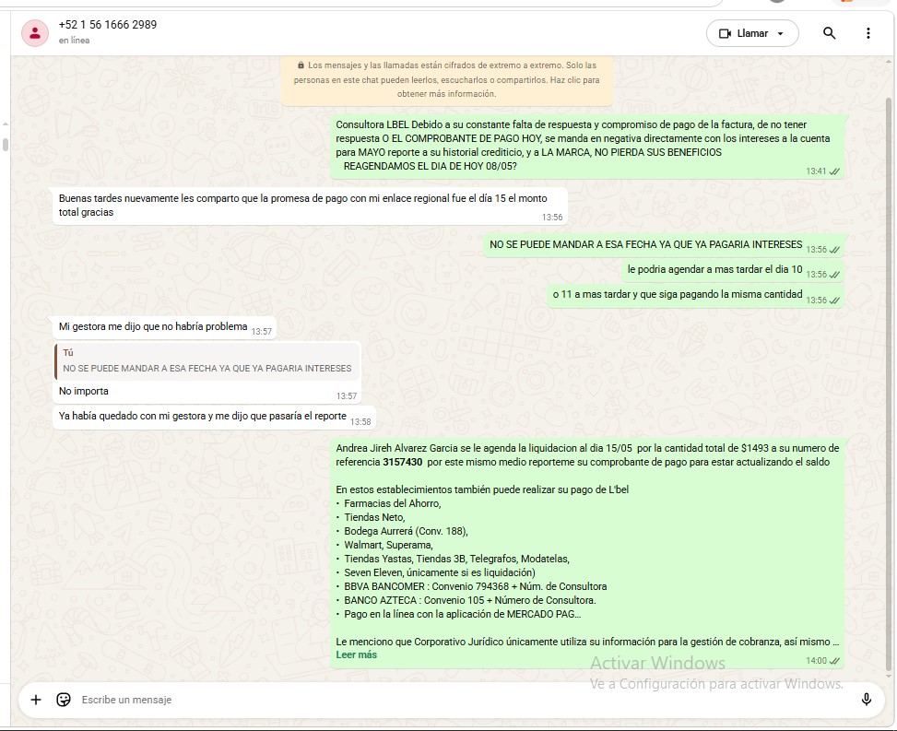Click the encryption notice banner
897x731 pixels.
tap(447, 80)
